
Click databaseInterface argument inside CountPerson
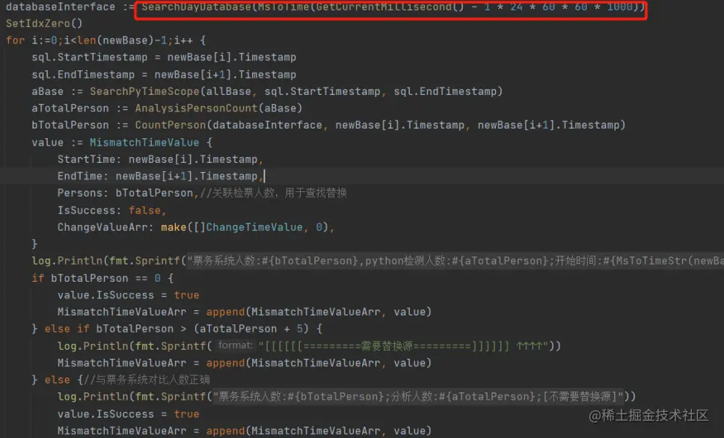(x=267, y=125)
